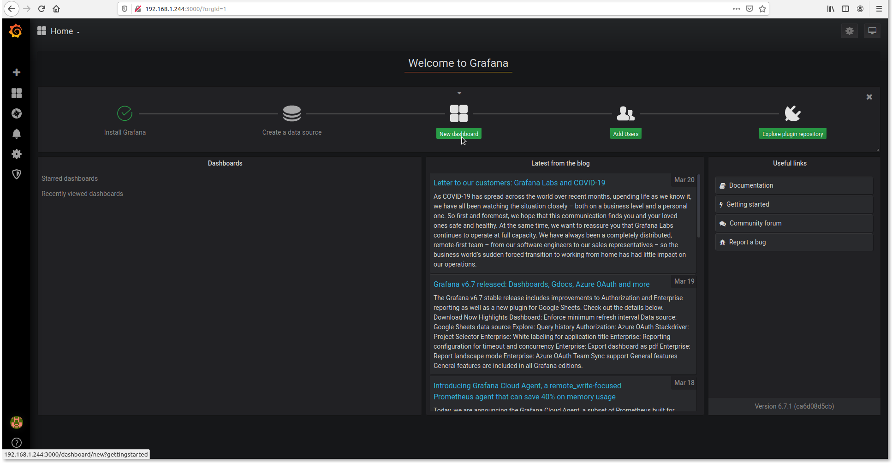Dismiss the getting started panel with X
This screenshot has height=463, width=892.
point(869,97)
